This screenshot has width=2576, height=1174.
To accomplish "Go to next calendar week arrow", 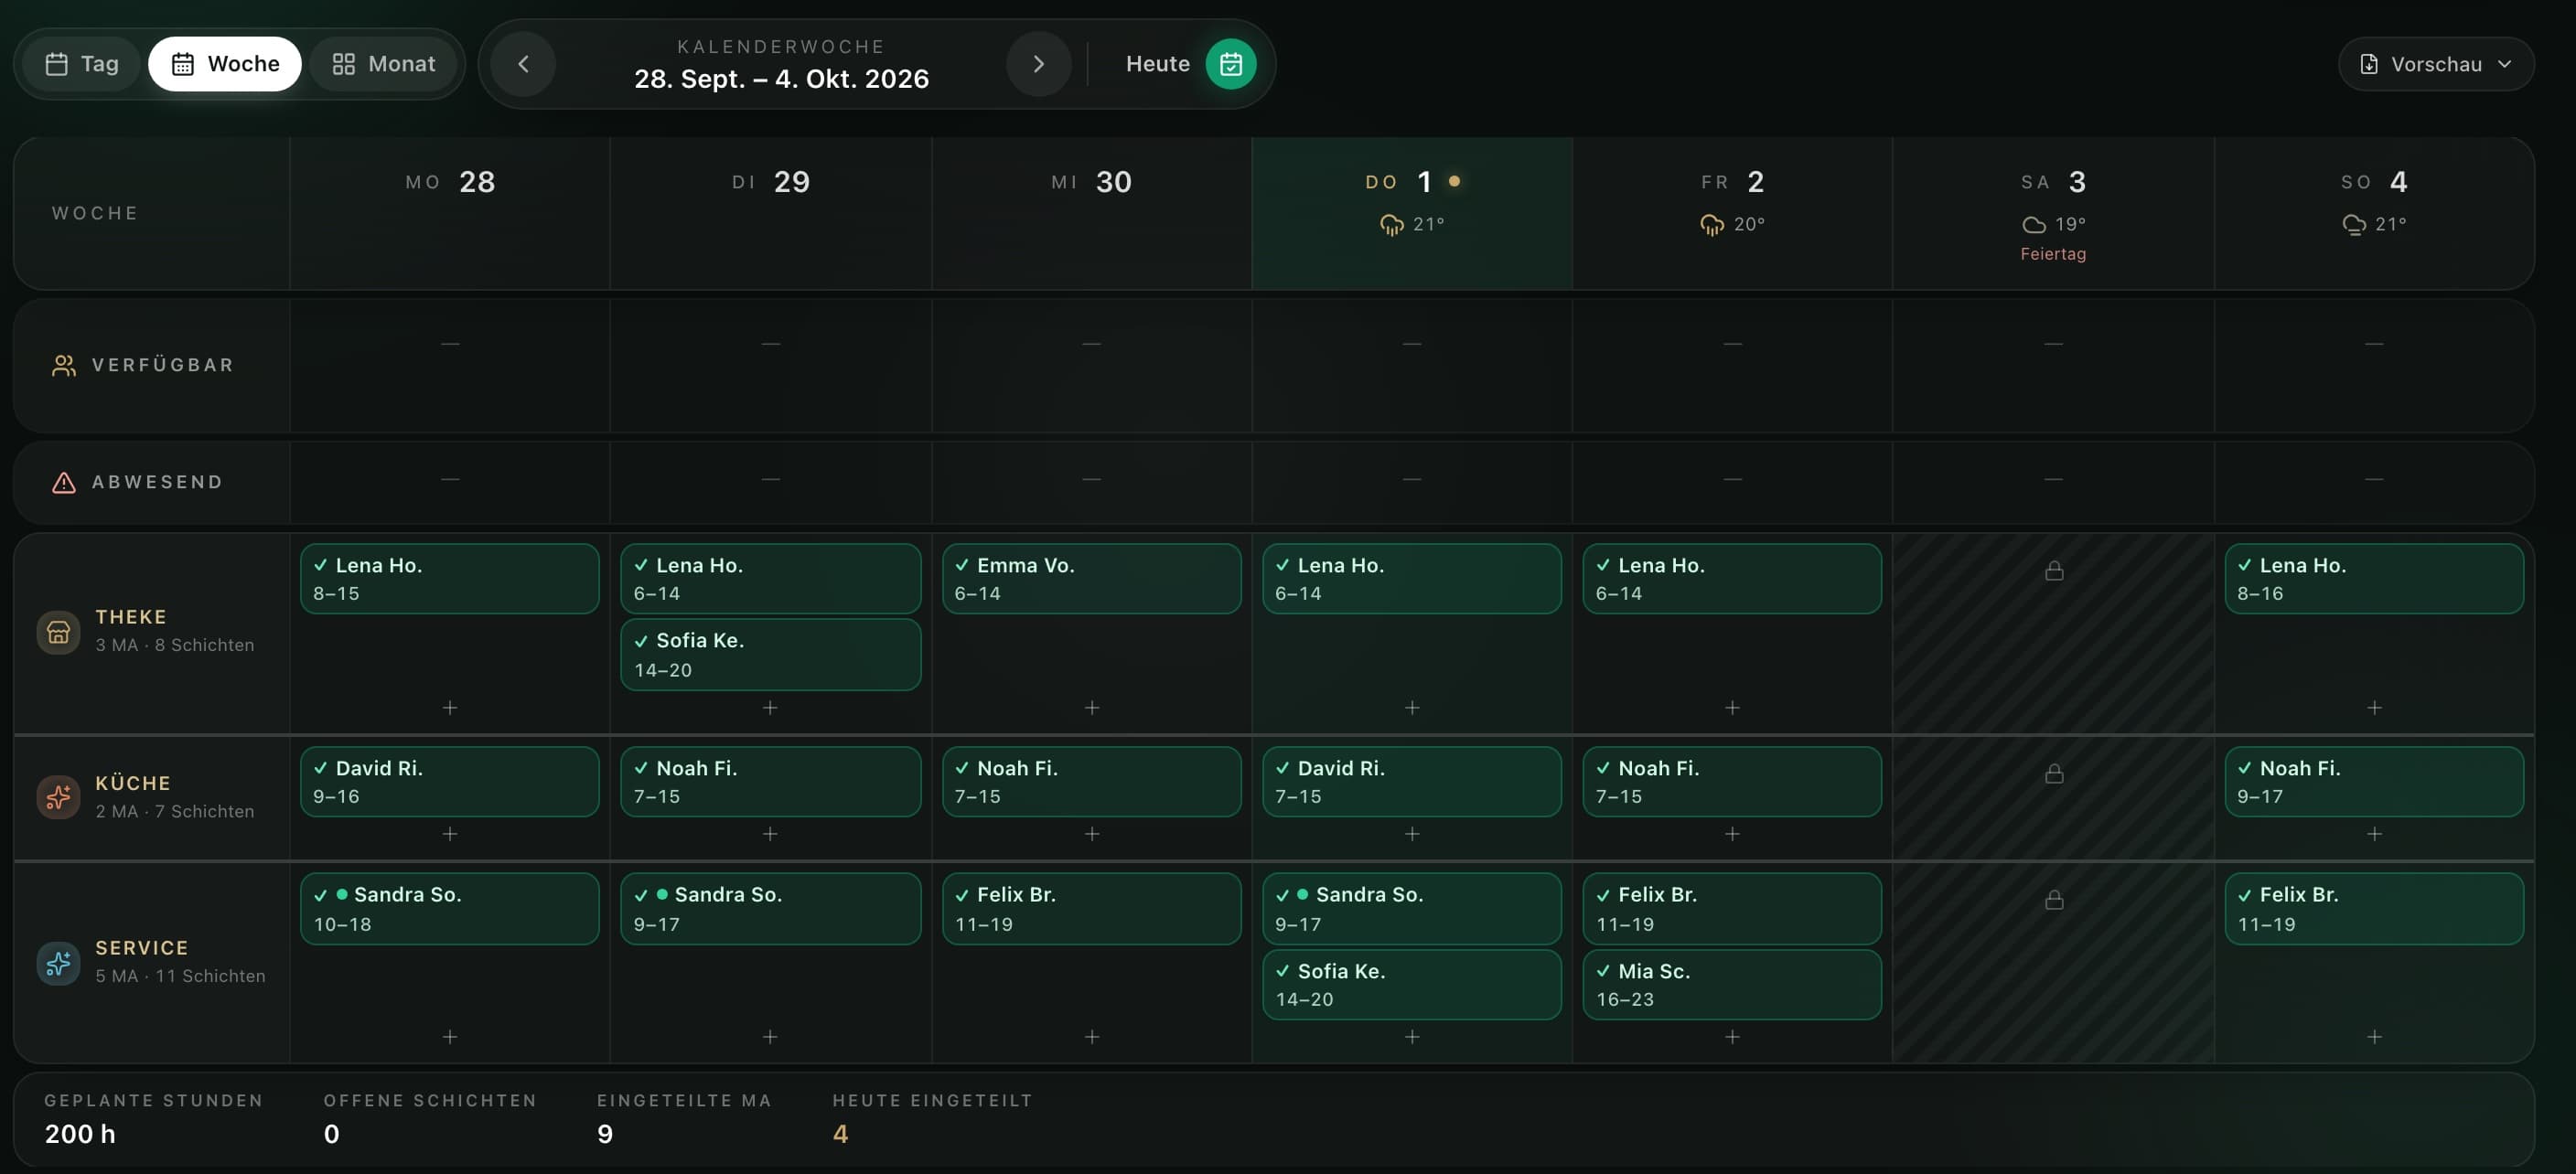I will pyautogui.click(x=1038, y=64).
